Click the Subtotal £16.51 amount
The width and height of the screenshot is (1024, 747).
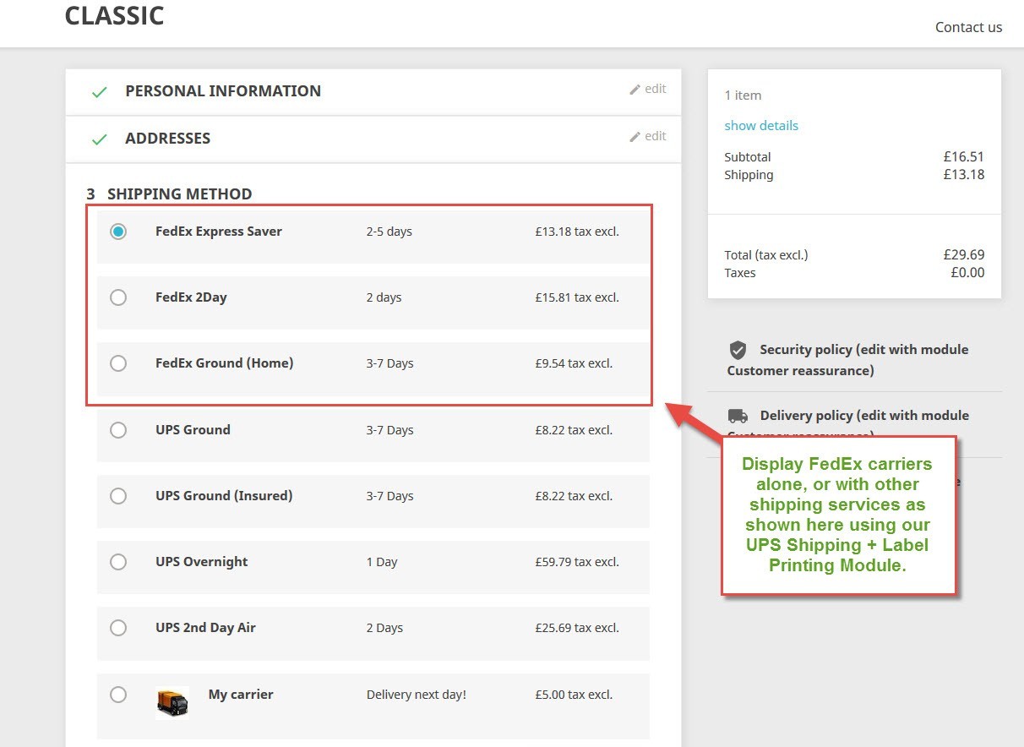pos(964,156)
